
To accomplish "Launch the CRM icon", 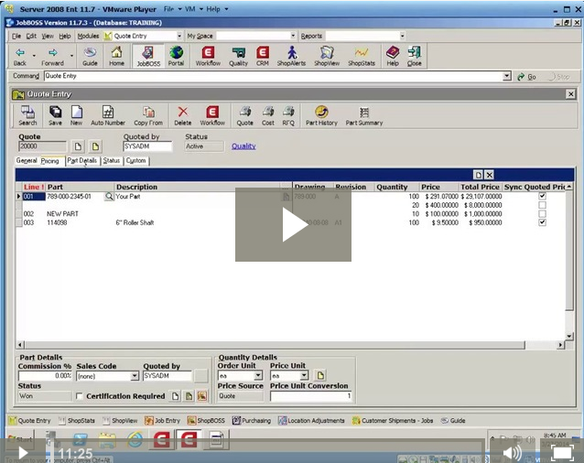I will coord(263,56).
